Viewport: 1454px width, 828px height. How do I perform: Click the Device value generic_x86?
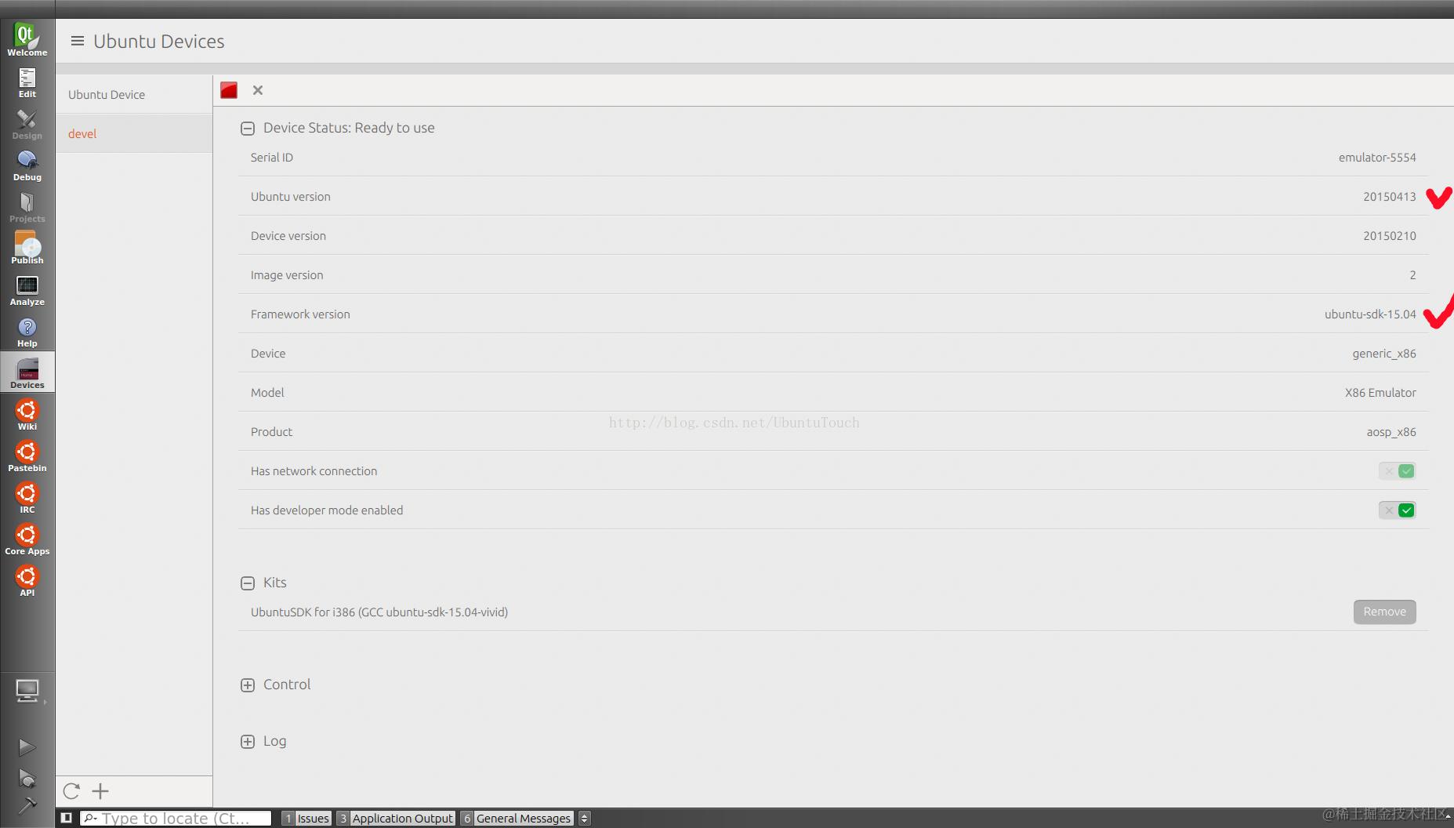click(1383, 354)
